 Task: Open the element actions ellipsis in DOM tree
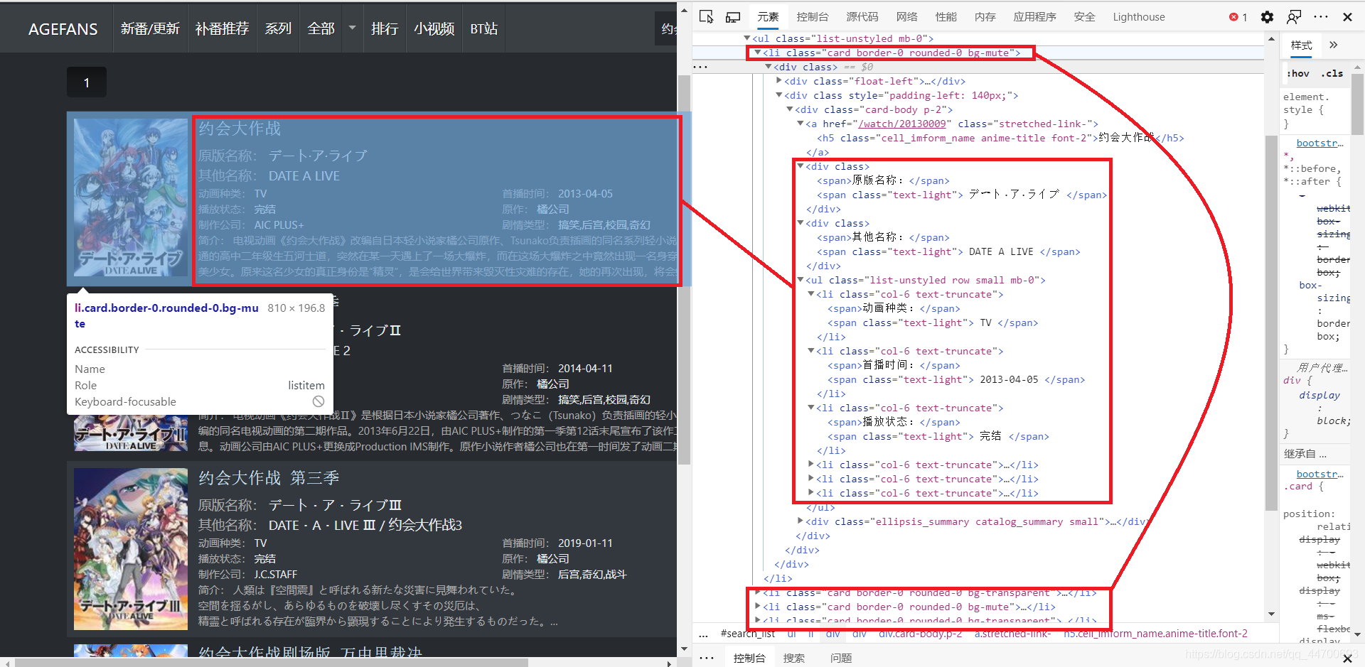[x=700, y=67]
